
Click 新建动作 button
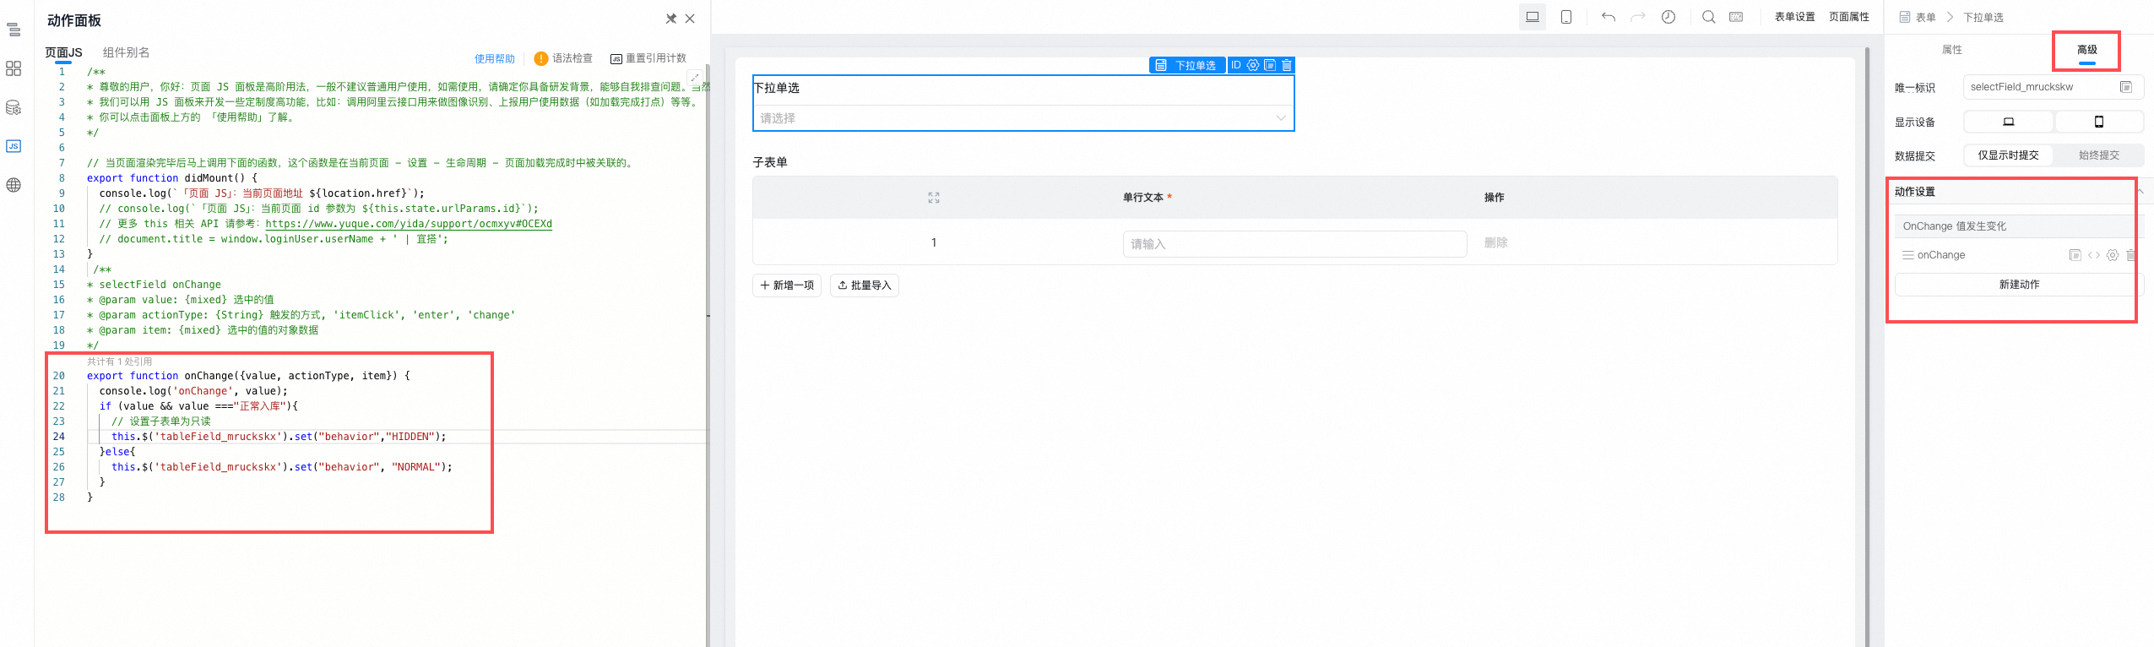pyautogui.click(x=2020, y=285)
